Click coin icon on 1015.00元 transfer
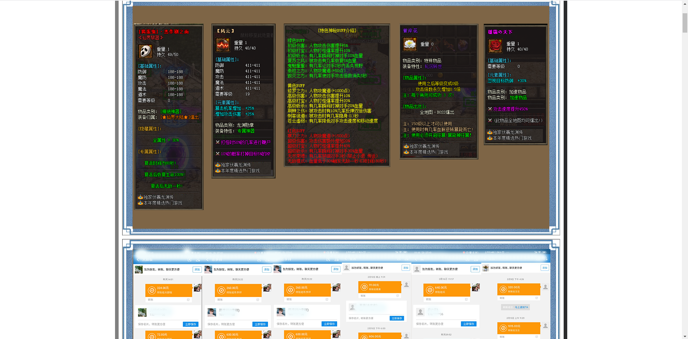This screenshot has height=339, width=688. click(503, 328)
